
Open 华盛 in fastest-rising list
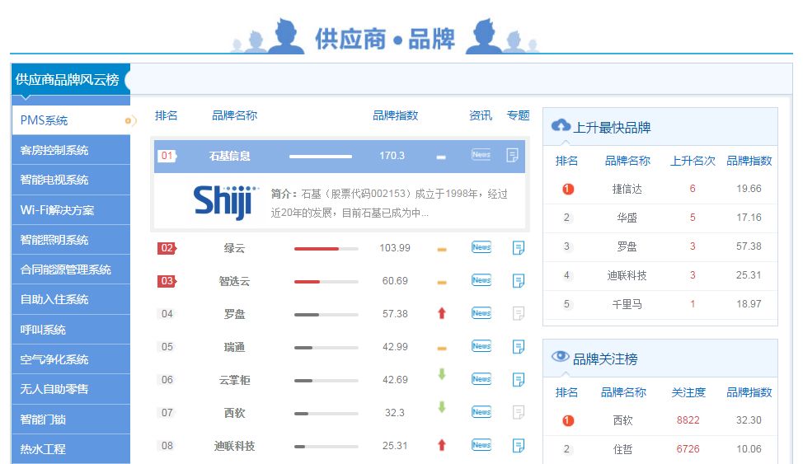pos(627,217)
